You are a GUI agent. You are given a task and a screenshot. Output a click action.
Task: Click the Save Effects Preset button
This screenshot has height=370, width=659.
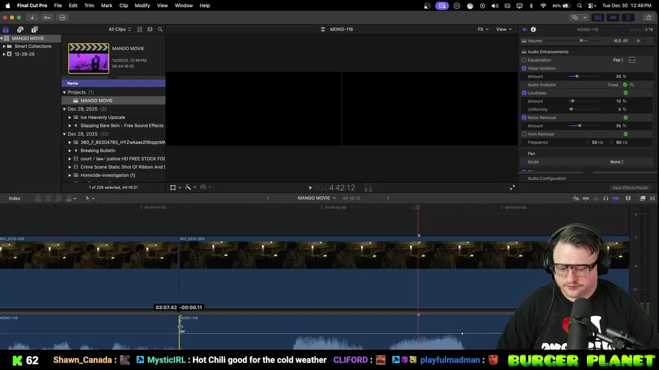coord(630,188)
